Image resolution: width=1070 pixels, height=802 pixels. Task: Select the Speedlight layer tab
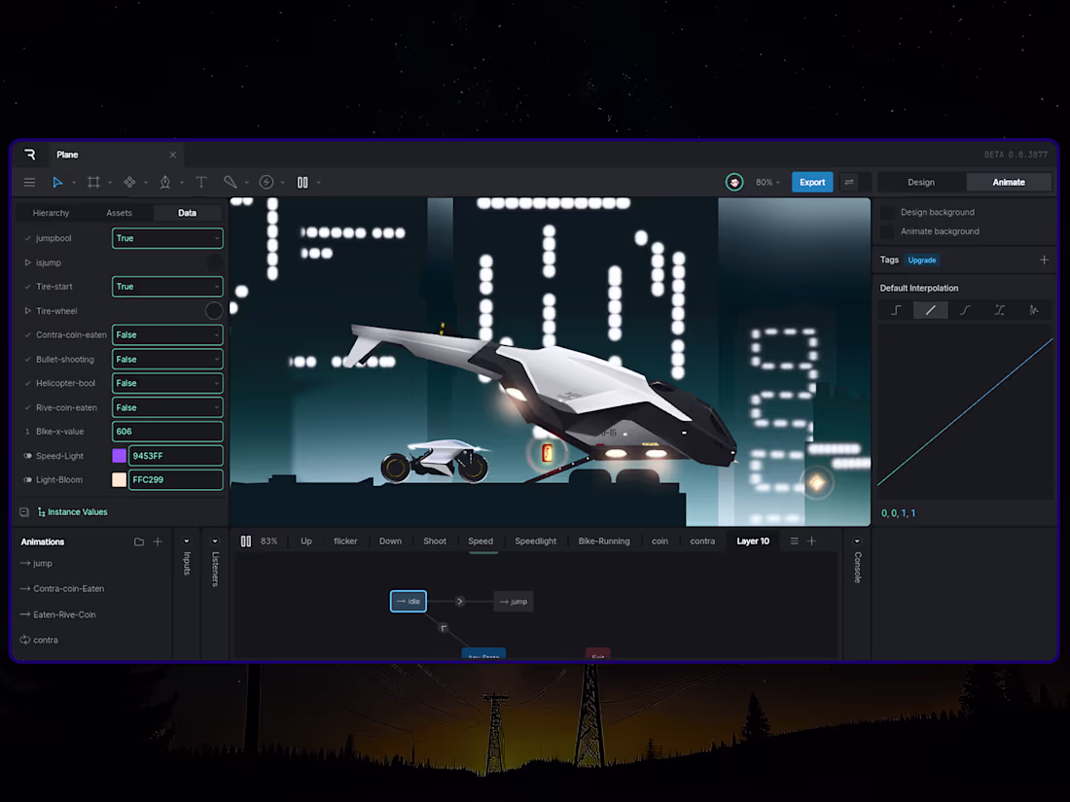tap(536, 540)
